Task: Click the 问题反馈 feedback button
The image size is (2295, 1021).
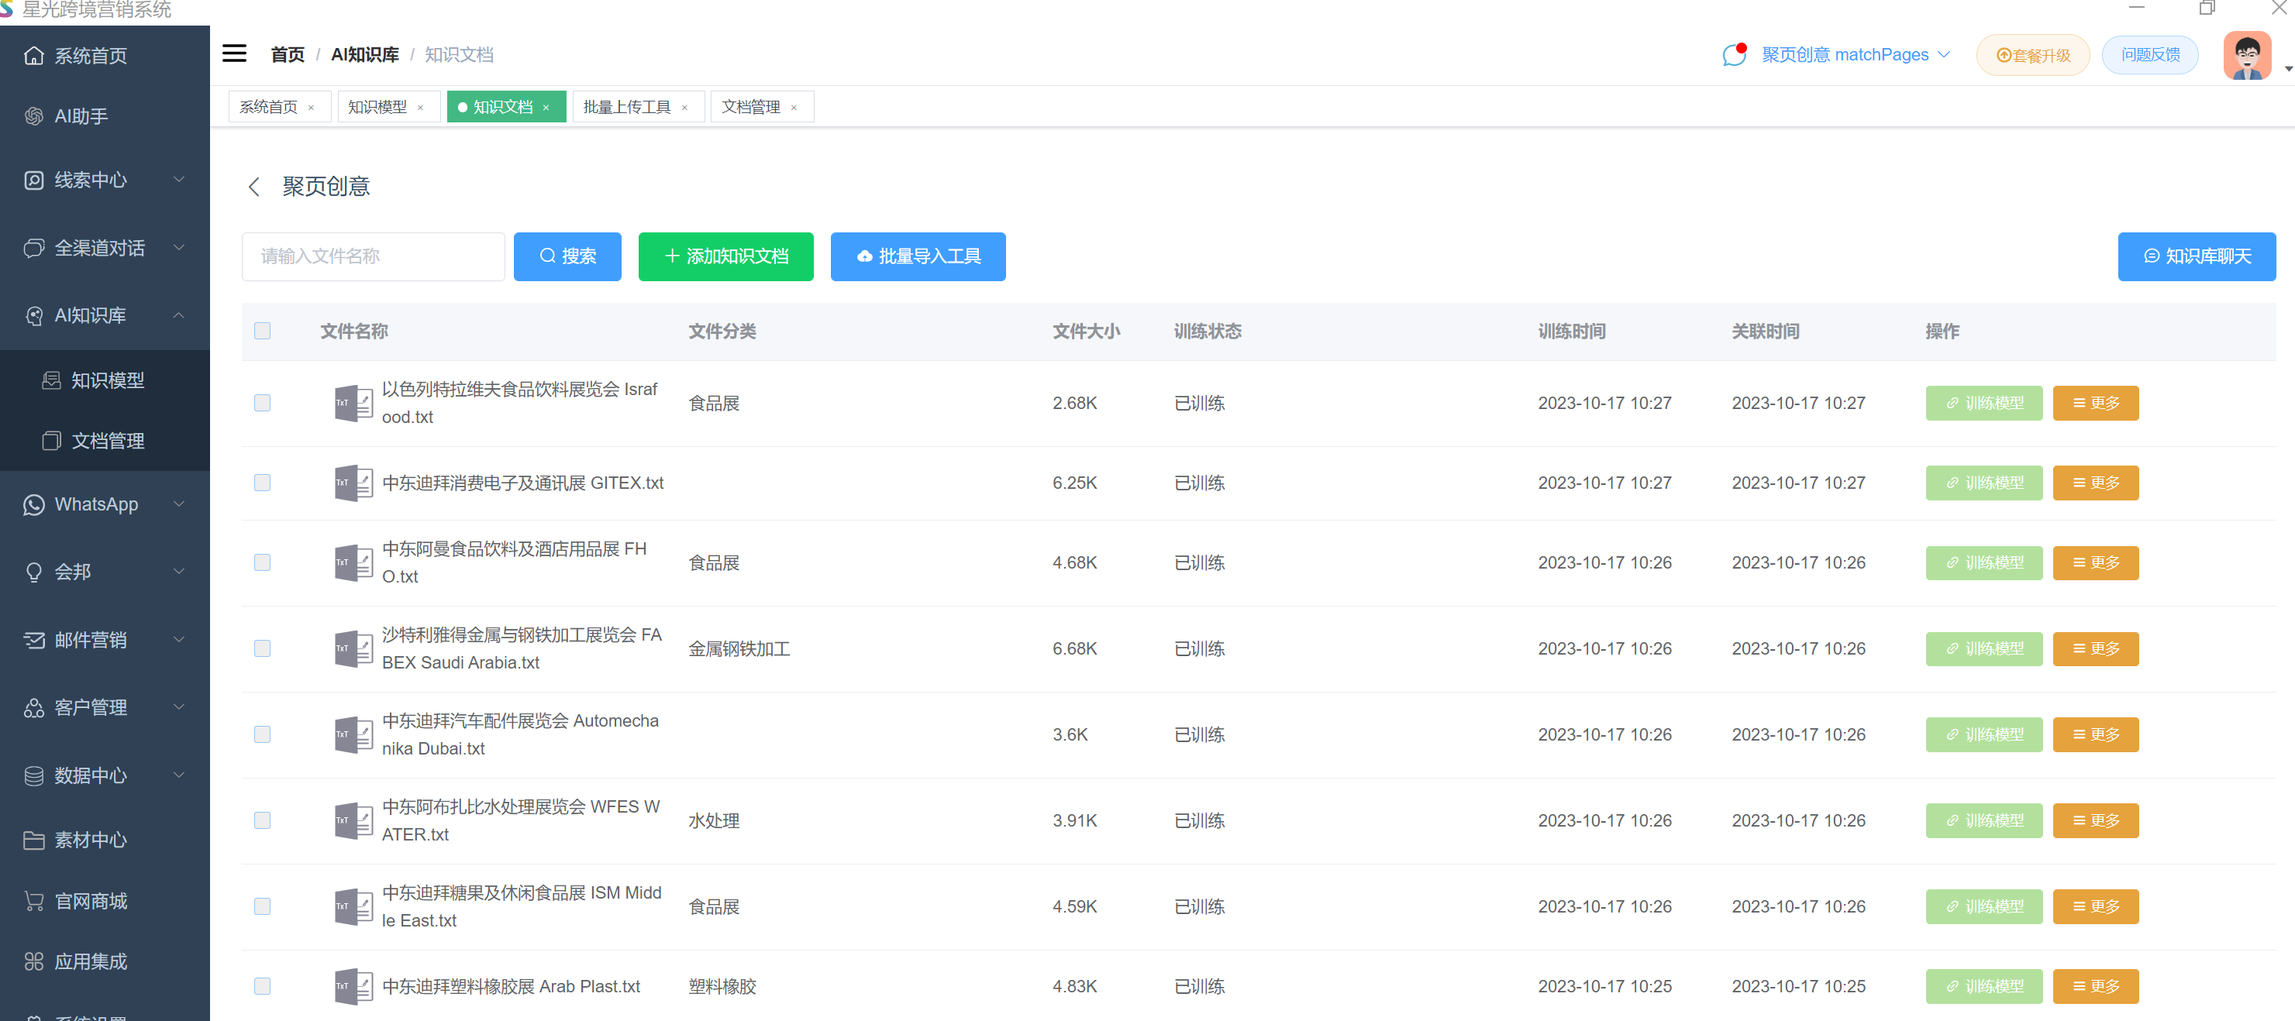Action: click(x=2150, y=55)
